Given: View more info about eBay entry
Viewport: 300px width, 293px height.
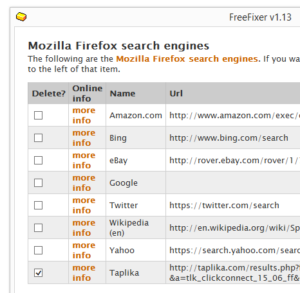Looking at the screenshot, I should pos(84,160).
